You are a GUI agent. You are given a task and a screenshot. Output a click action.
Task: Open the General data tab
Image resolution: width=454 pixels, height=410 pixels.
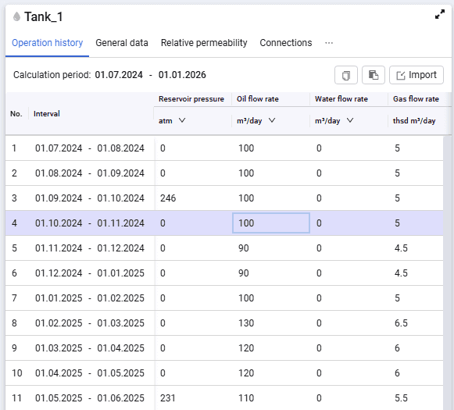tap(122, 43)
